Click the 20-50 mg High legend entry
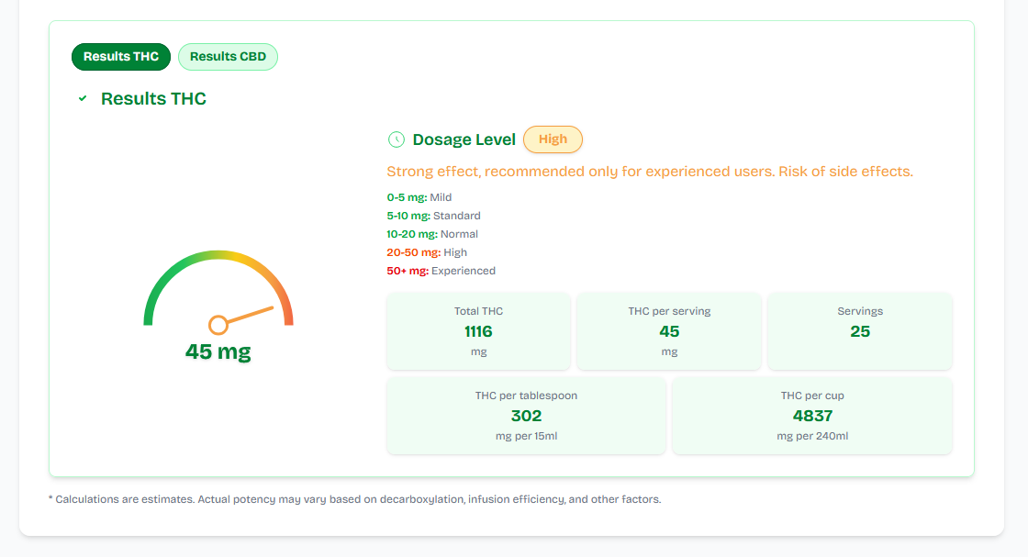1028x557 pixels. click(x=427, y=252)
